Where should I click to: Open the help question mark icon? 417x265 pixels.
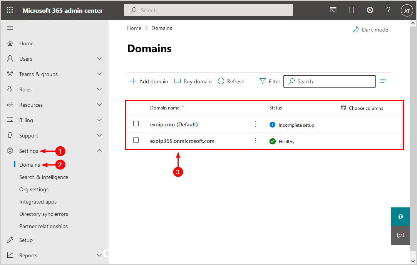tap(388, 10)
